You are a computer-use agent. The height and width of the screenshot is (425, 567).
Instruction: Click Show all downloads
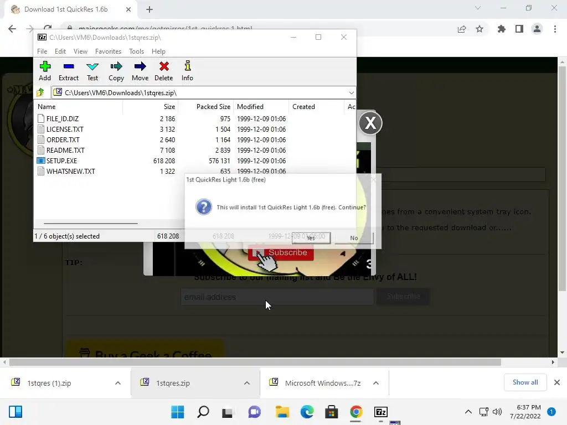pyautogui.click(x=525, y=382)
